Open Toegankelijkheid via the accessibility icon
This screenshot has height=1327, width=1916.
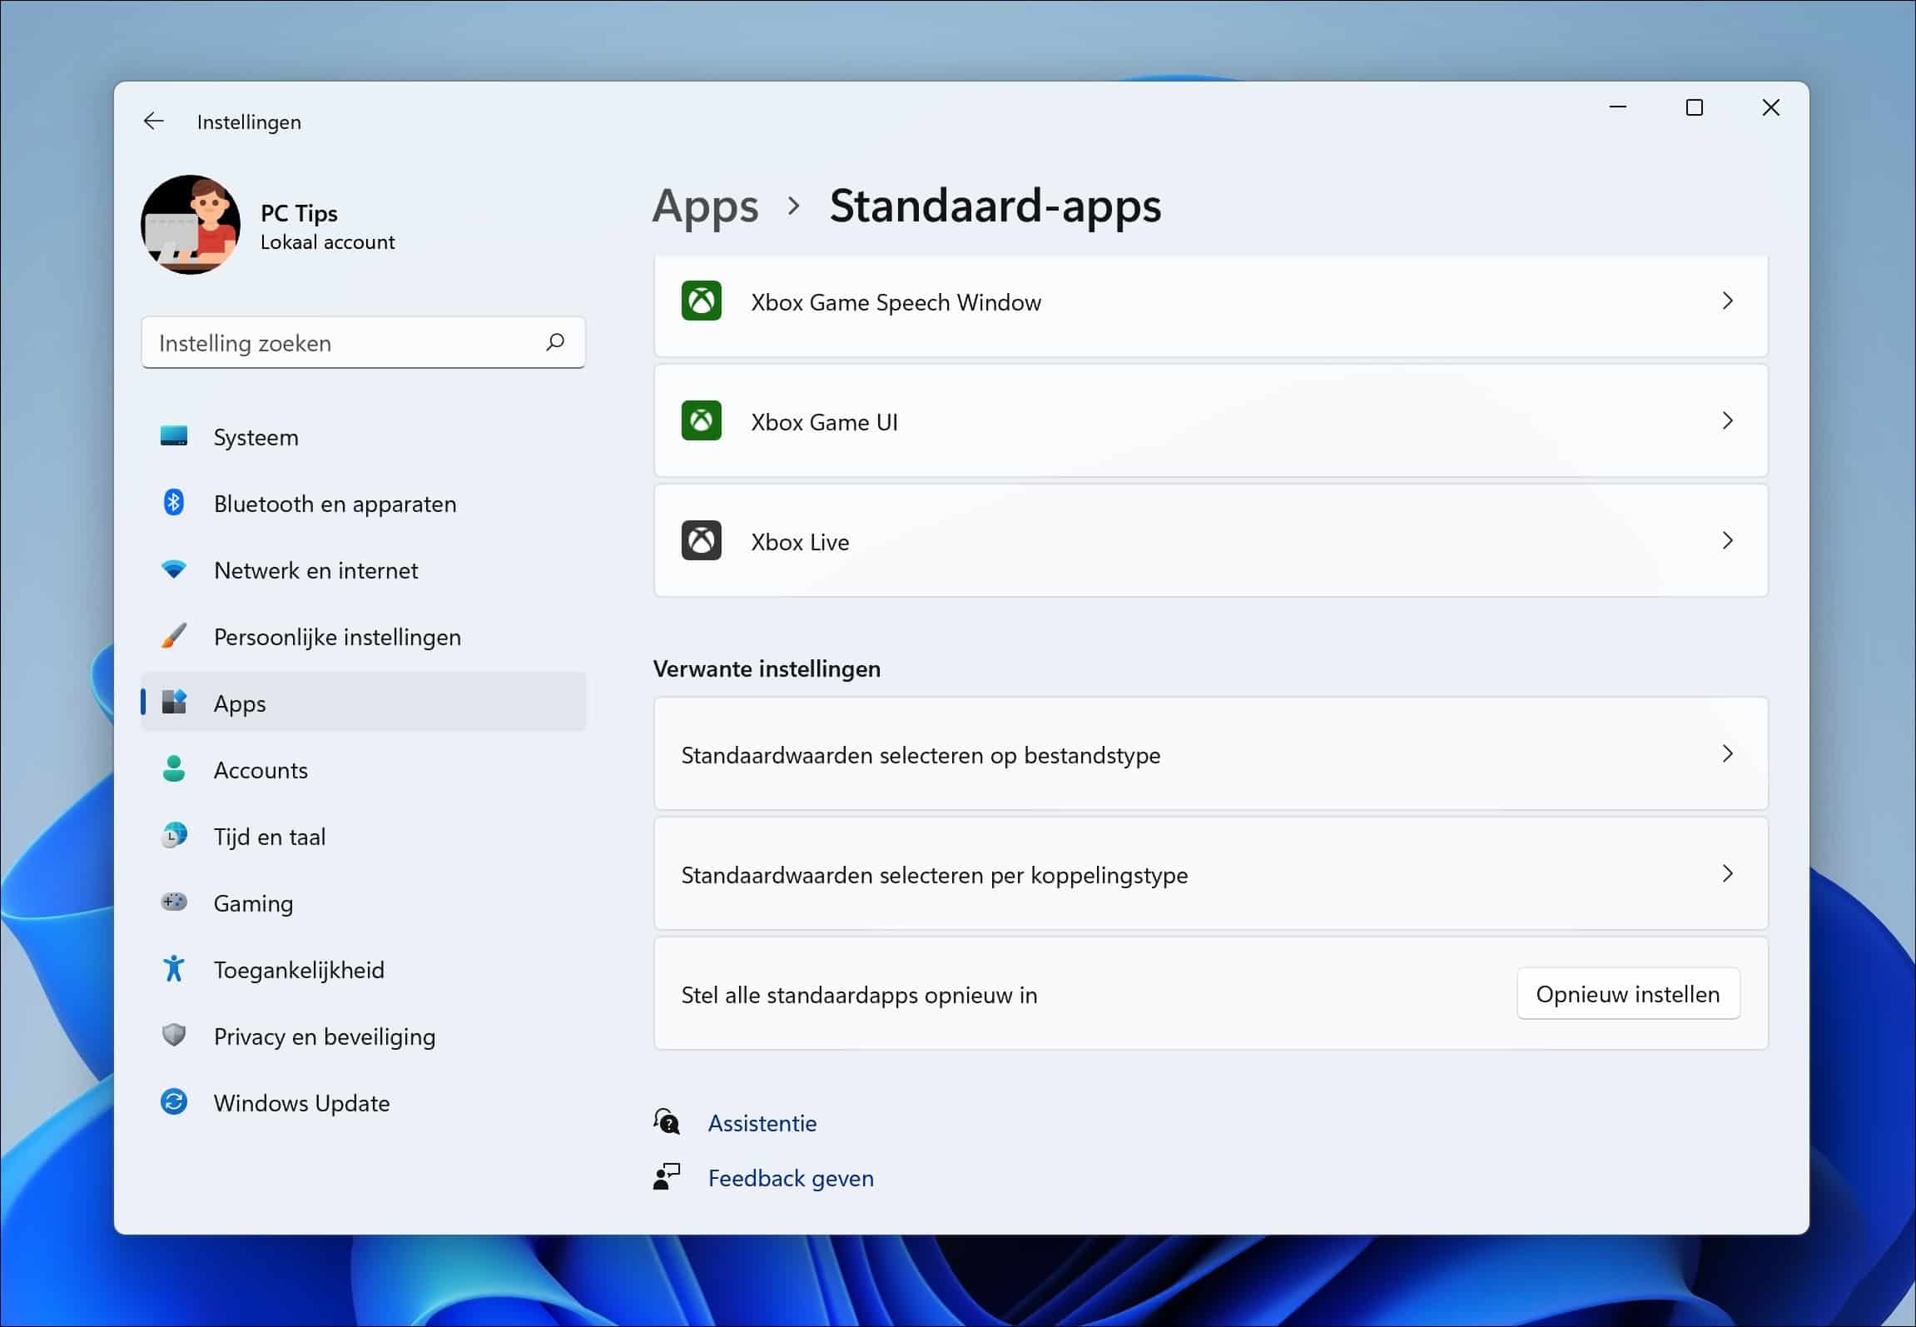pyautogui.click(x=175, y=969)
